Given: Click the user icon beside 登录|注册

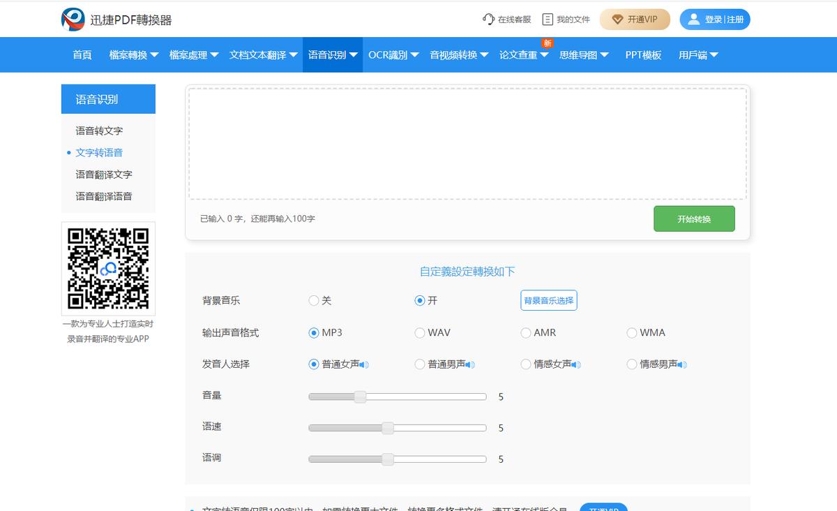Looking at the screenshot, I should click(x=693, y=19).
